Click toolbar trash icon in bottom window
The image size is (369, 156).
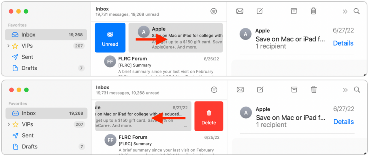tap(314, 90)
